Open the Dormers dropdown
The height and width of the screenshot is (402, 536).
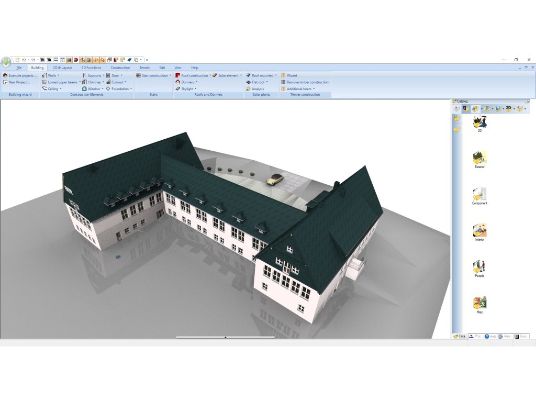pyautogui.click(x=197, y=82)
